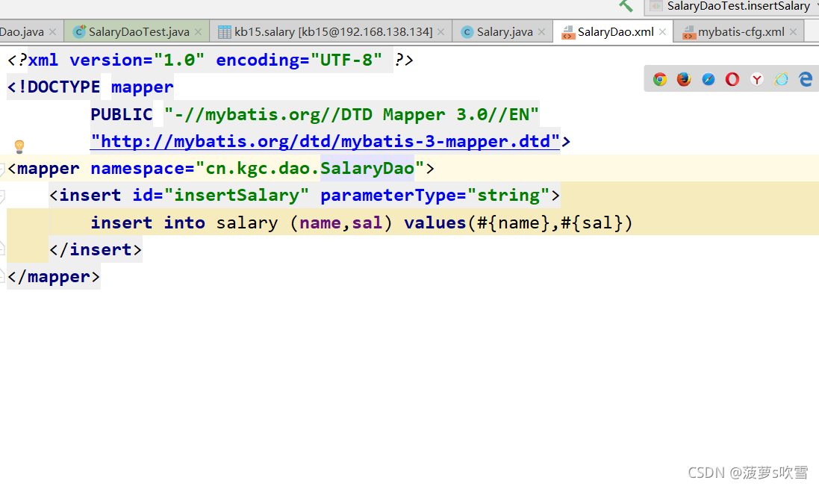Viewport: 819px width, 486px height.
Task: Close the Dao.java tab
Action: [x=52, y=32]
